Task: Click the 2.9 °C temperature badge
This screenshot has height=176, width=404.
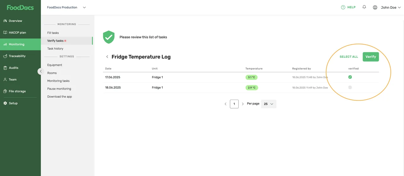Action: [x=252, y=88]
